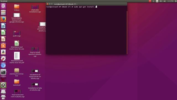Open LibreOffice Calc from the launcher
This screenshot has width=177, height=100.
[x=3, y=32]
